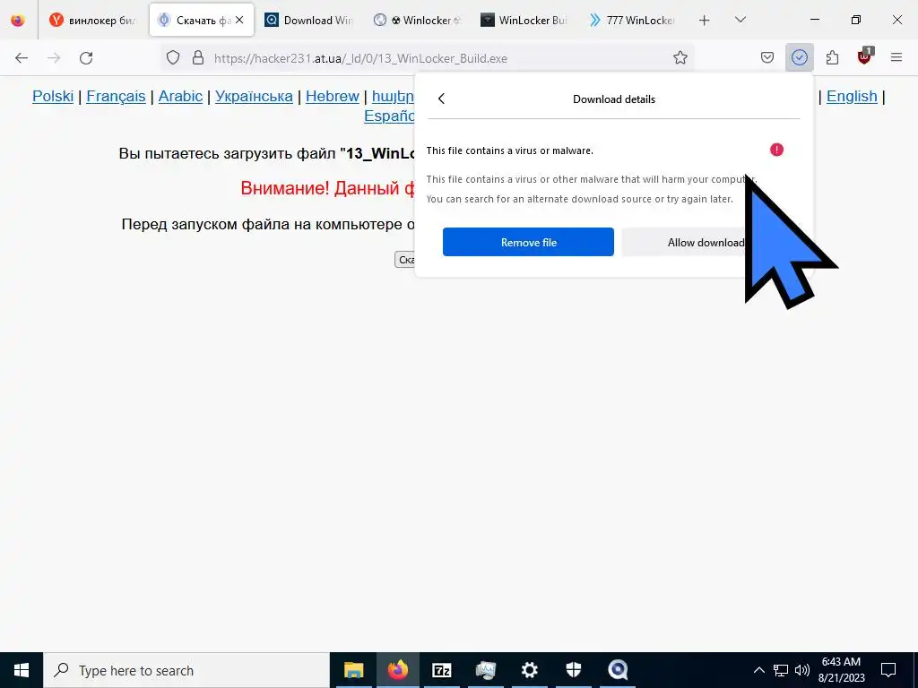Viewport: 918px width, 688px height.
Task: Open the notification center icon
Action: pos(888,670)
